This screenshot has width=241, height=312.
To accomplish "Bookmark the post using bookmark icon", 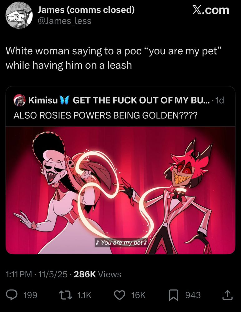I will coord(174,295).
